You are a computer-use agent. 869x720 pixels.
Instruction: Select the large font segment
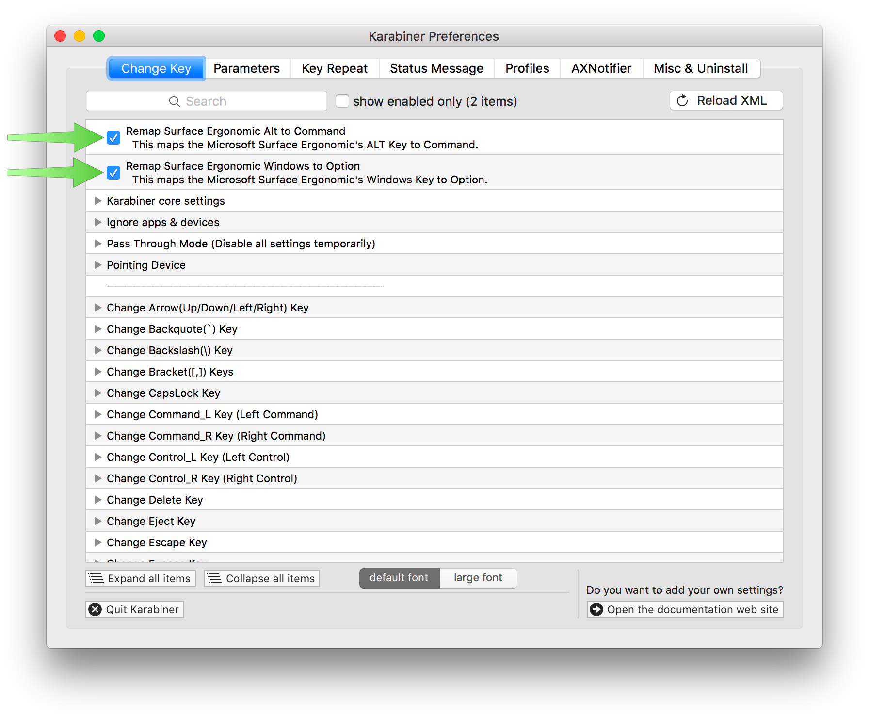tap(478, 578)
